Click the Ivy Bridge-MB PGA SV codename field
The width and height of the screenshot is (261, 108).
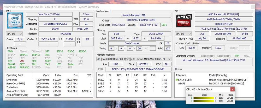click(55, 24)
